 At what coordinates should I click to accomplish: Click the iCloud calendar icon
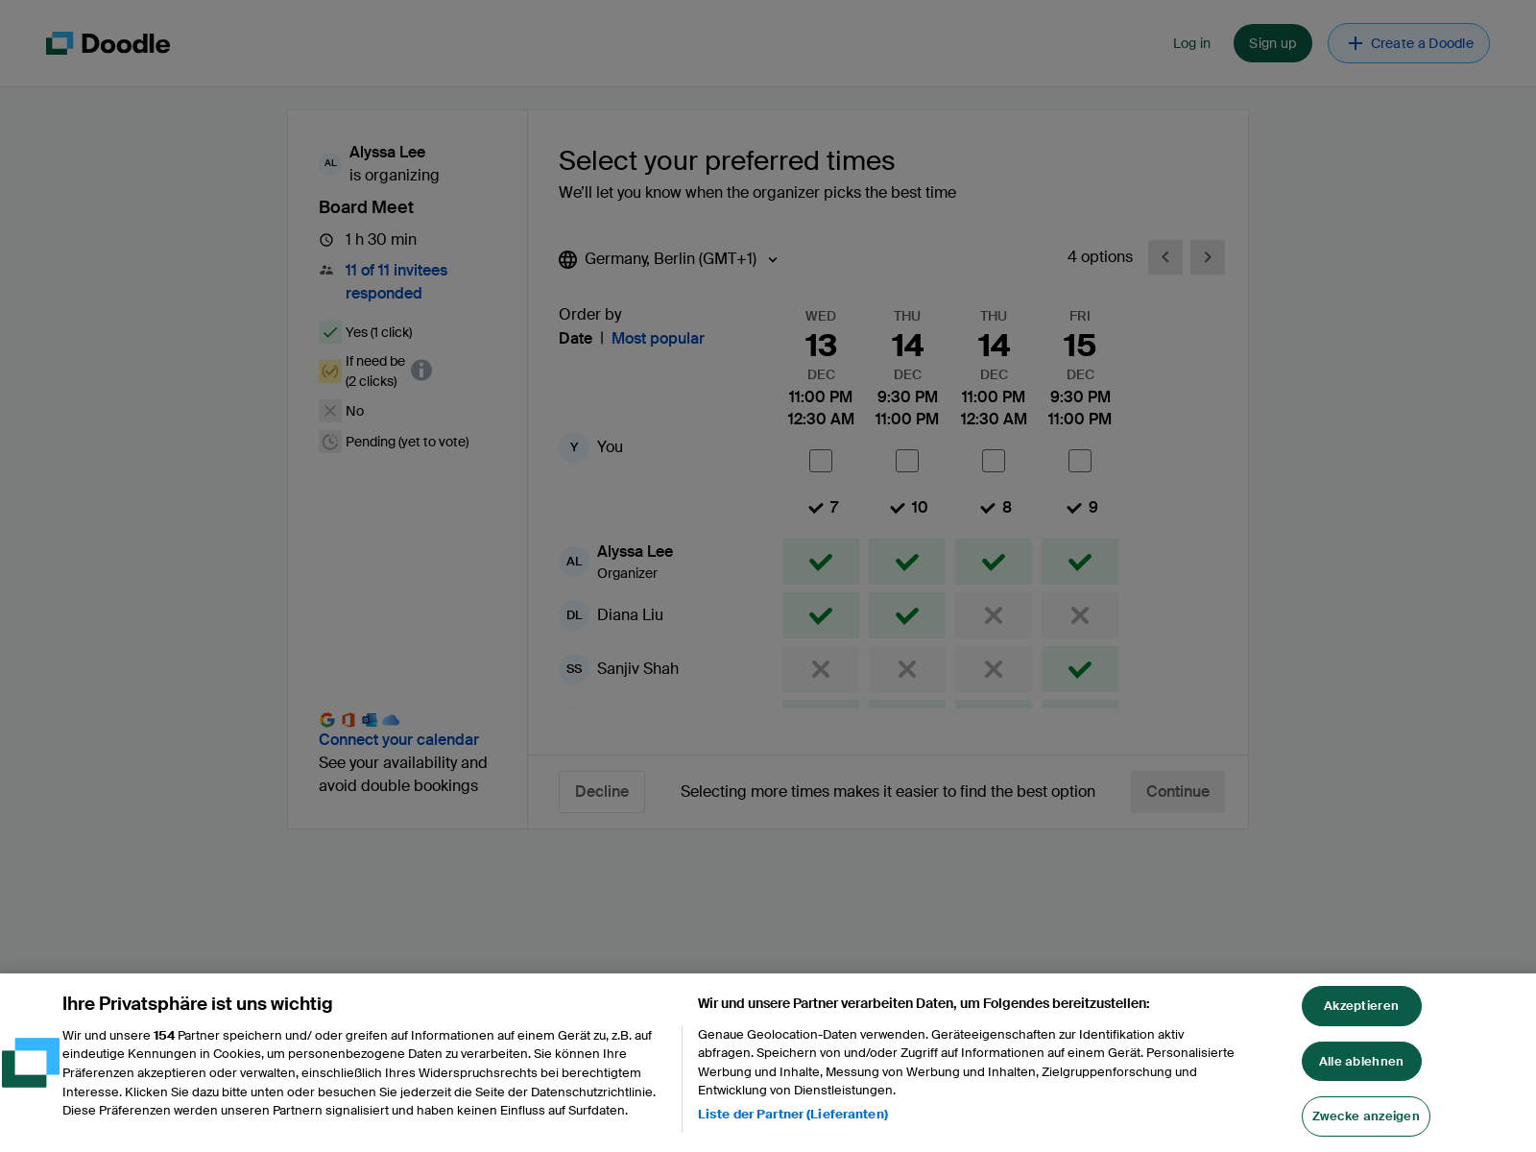tap(391, 720)
